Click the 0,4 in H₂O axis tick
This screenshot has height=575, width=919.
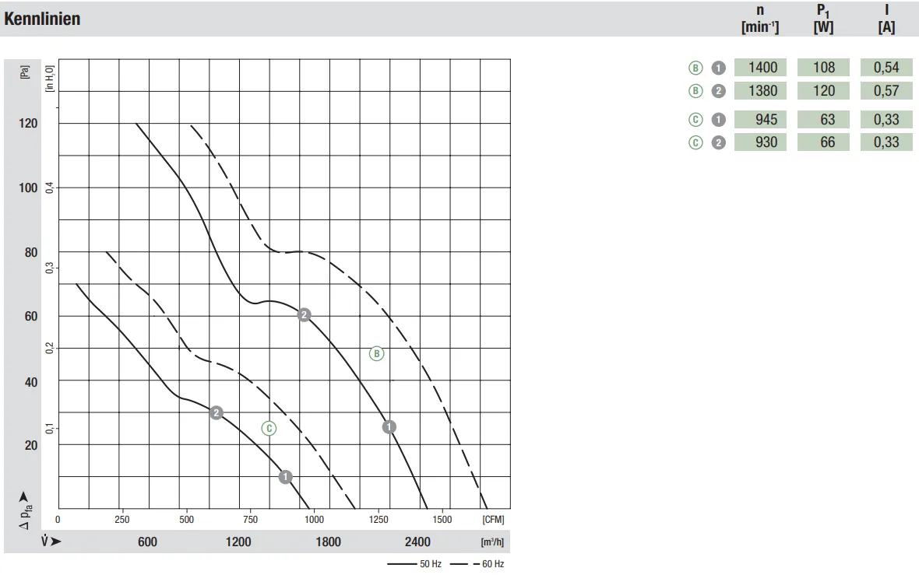point(50,188)
